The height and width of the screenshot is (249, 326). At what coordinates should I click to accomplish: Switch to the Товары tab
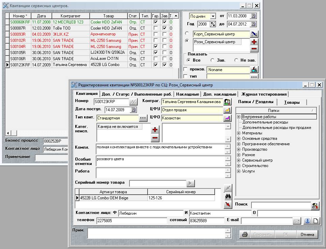[292, 102]
